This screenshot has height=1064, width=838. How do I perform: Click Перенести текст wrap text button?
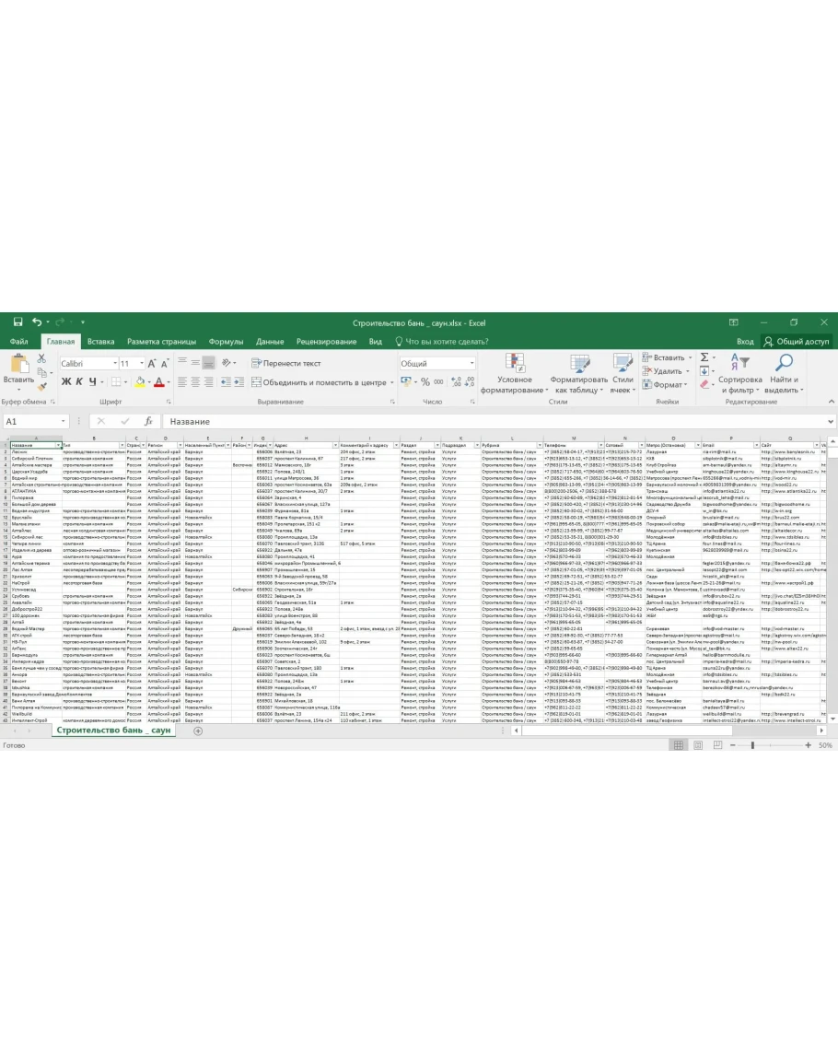click(x=285, y=363)
